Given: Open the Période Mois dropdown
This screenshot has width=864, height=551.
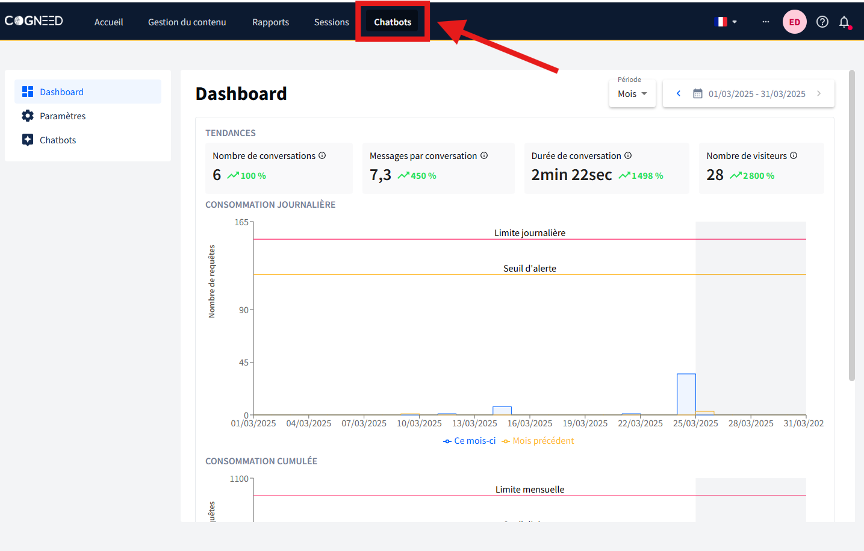Looking at the screenshot, I should (632, 94).
